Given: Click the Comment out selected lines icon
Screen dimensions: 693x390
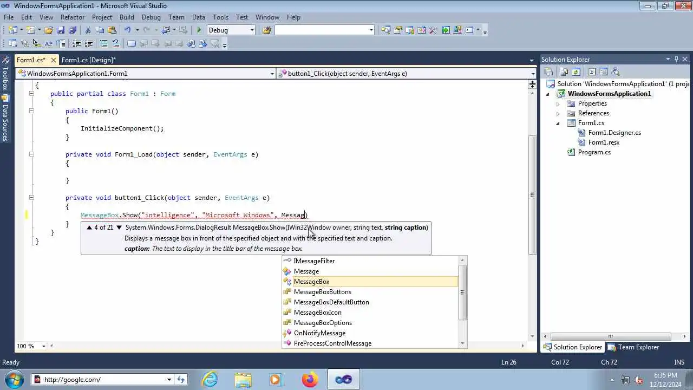Looking at the screenshot, I should tap(103, 44).
